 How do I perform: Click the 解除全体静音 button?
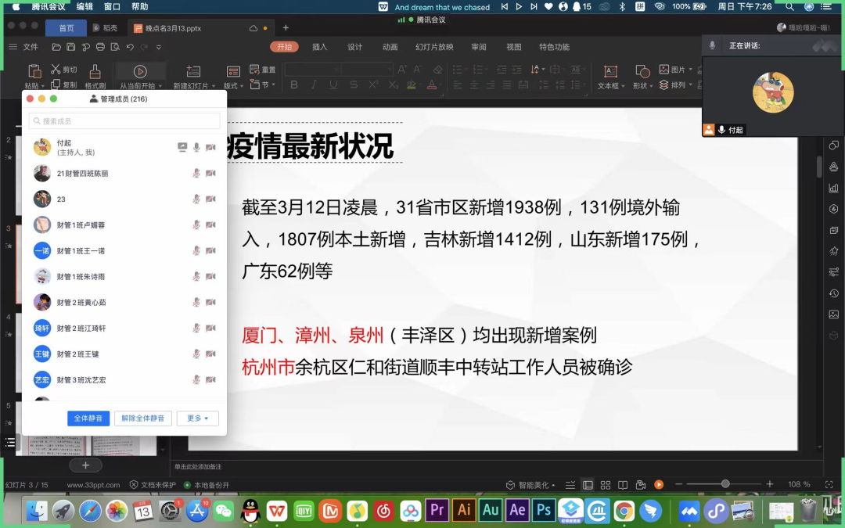(143, 418)
